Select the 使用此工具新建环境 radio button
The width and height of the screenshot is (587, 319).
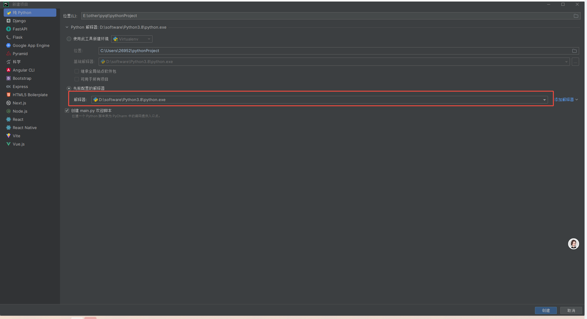(69, 39)
